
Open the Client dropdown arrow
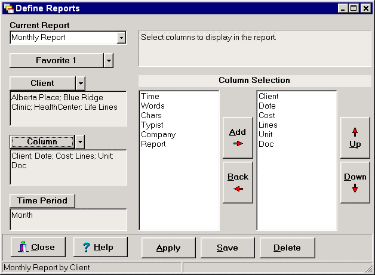81,83
